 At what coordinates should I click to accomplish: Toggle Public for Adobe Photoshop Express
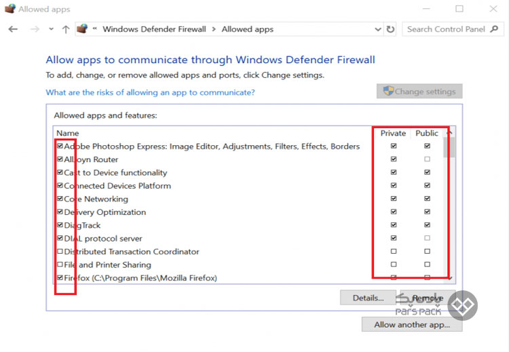(427, 146)
